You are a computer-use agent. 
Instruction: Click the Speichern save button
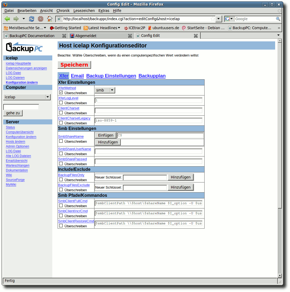coord(74,65)
